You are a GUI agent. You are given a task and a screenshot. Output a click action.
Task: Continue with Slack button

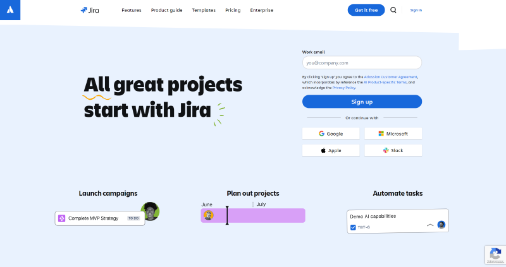(x=393, y=150)
